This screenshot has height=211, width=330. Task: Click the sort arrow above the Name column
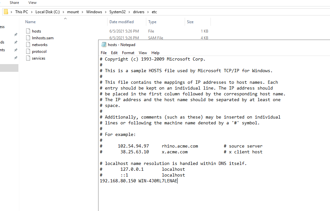click(x=65, y=19)
